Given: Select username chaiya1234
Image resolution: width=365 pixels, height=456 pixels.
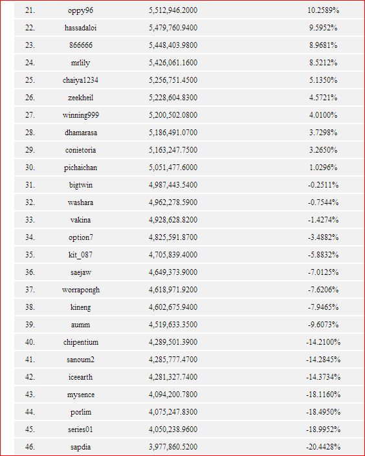Looking at the screenshot, I should [81, 80].
